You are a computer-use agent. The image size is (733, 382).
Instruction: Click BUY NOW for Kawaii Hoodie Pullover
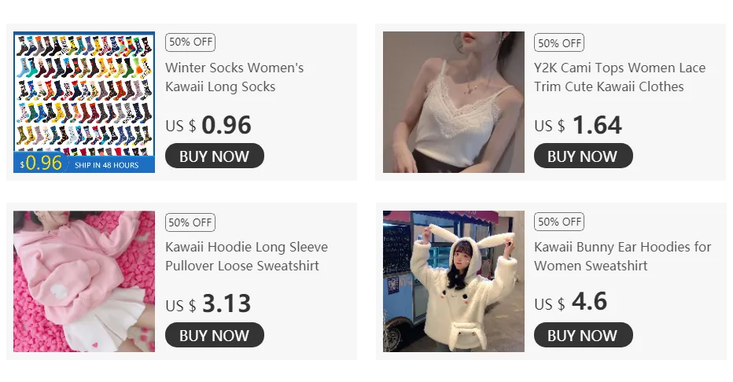pyautogui.click(x=215, y=335)
